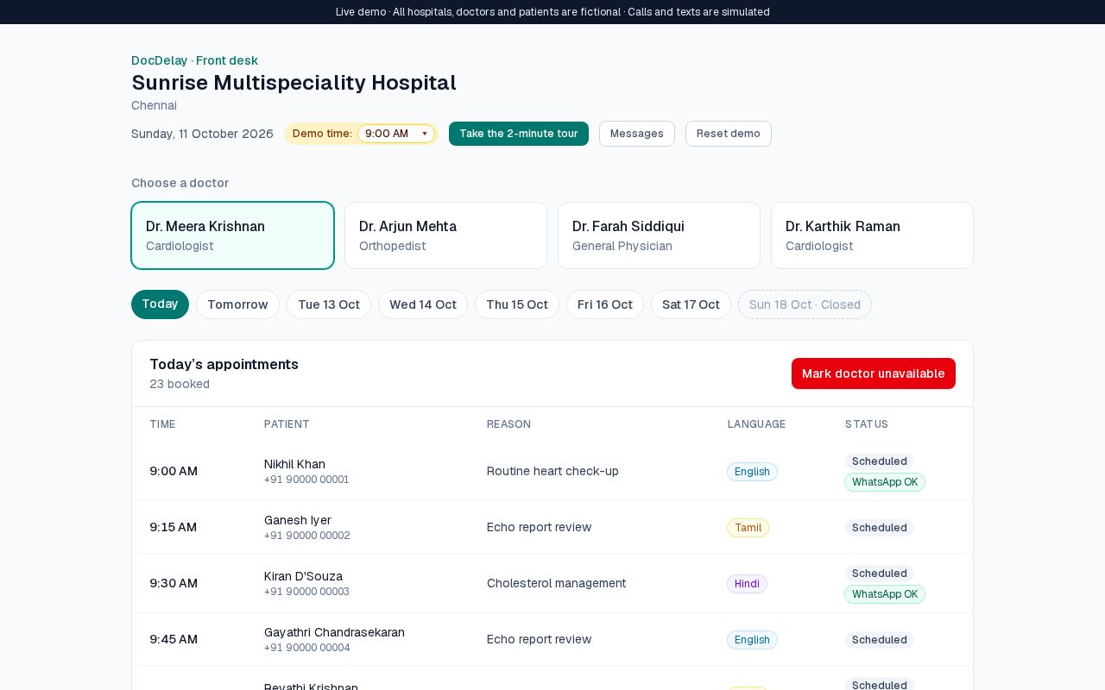Screen dimensions: 1105x690
Task: Click Scheduled status for Gayathri Chandrasekaran
Action: coord(879,640)
